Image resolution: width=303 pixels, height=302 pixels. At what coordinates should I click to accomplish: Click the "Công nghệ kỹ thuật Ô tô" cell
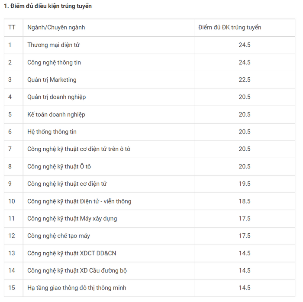pos(59,166)
